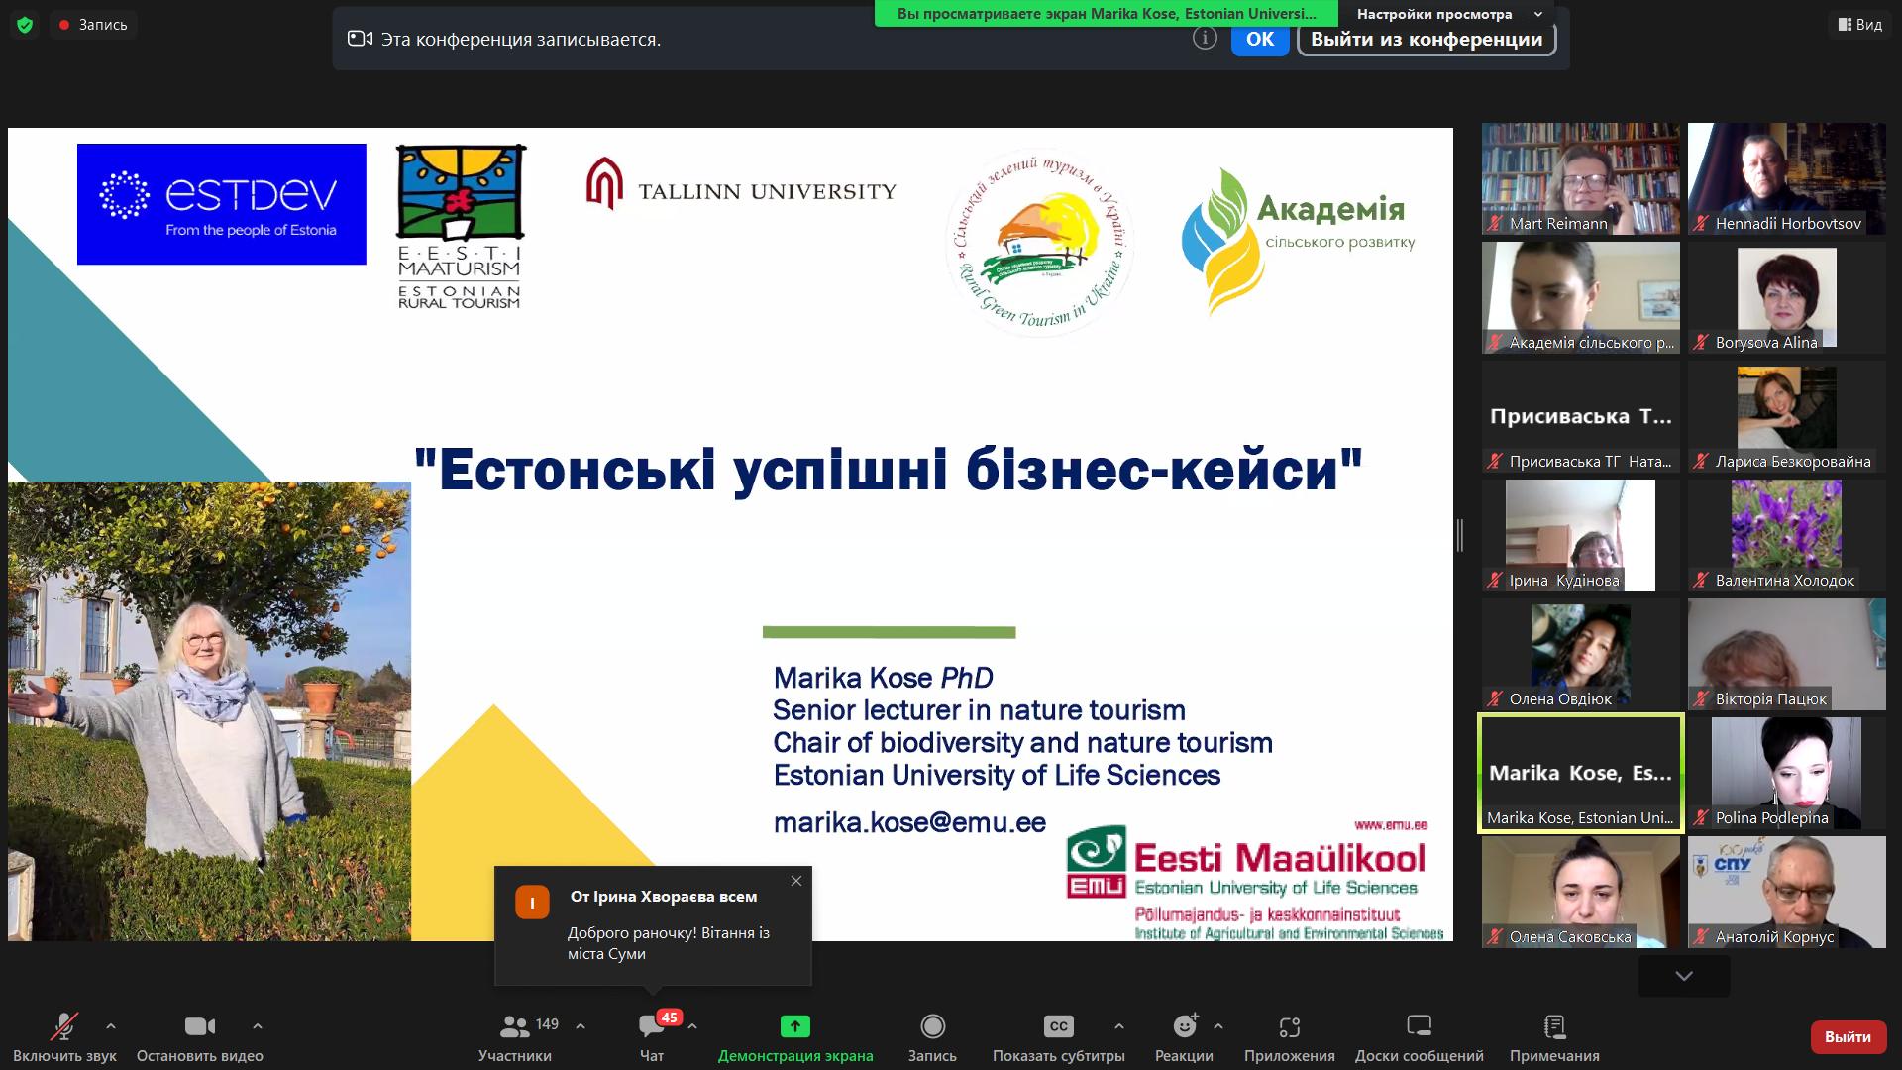Click the green encryption shield icon
This screenshot has height=1070, width=1902.
25,25
